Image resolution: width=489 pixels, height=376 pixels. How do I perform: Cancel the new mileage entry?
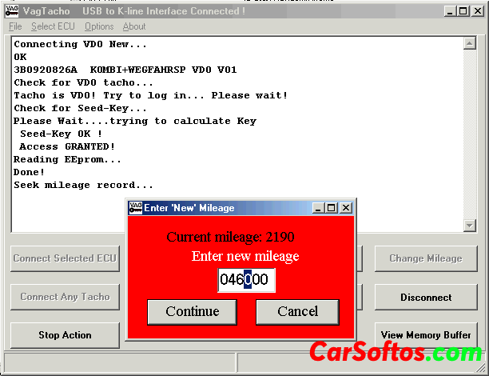coord(297,312)
